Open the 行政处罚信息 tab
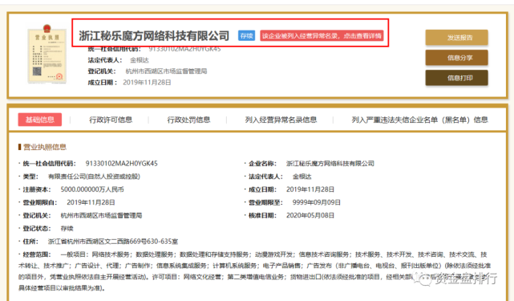The height and width of the screenshot is (301, 514). [x=188, y=120]
